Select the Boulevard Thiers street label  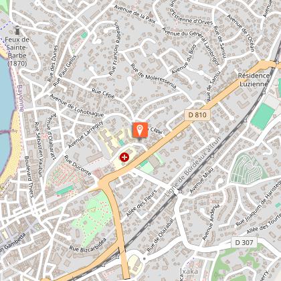tap(29, 177)
